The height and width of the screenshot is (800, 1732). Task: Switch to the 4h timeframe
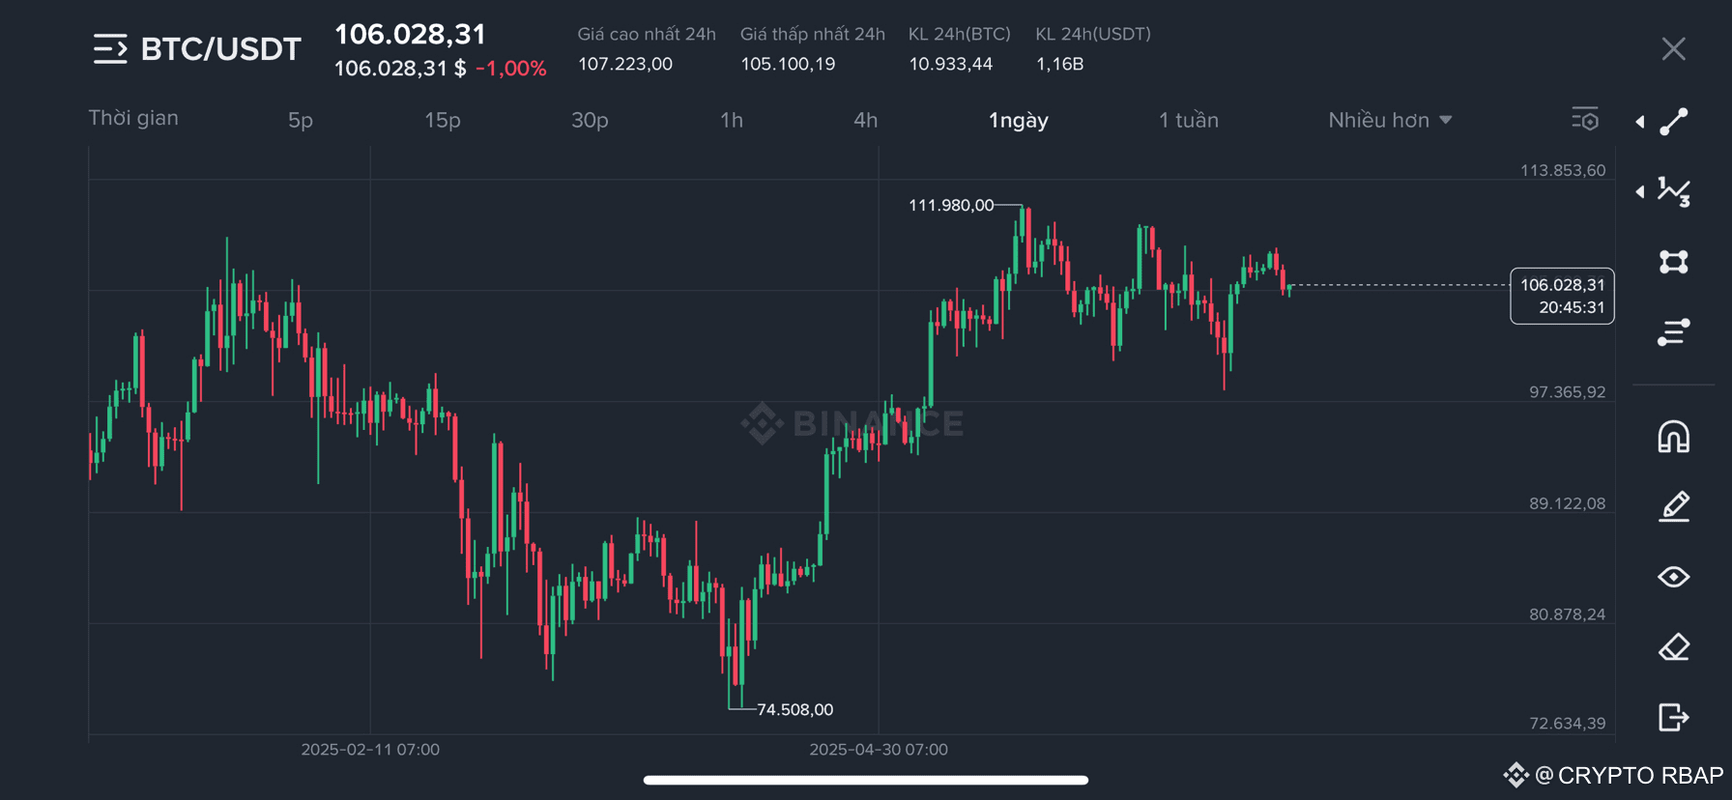pyautogui.click(x=866, y=120)
